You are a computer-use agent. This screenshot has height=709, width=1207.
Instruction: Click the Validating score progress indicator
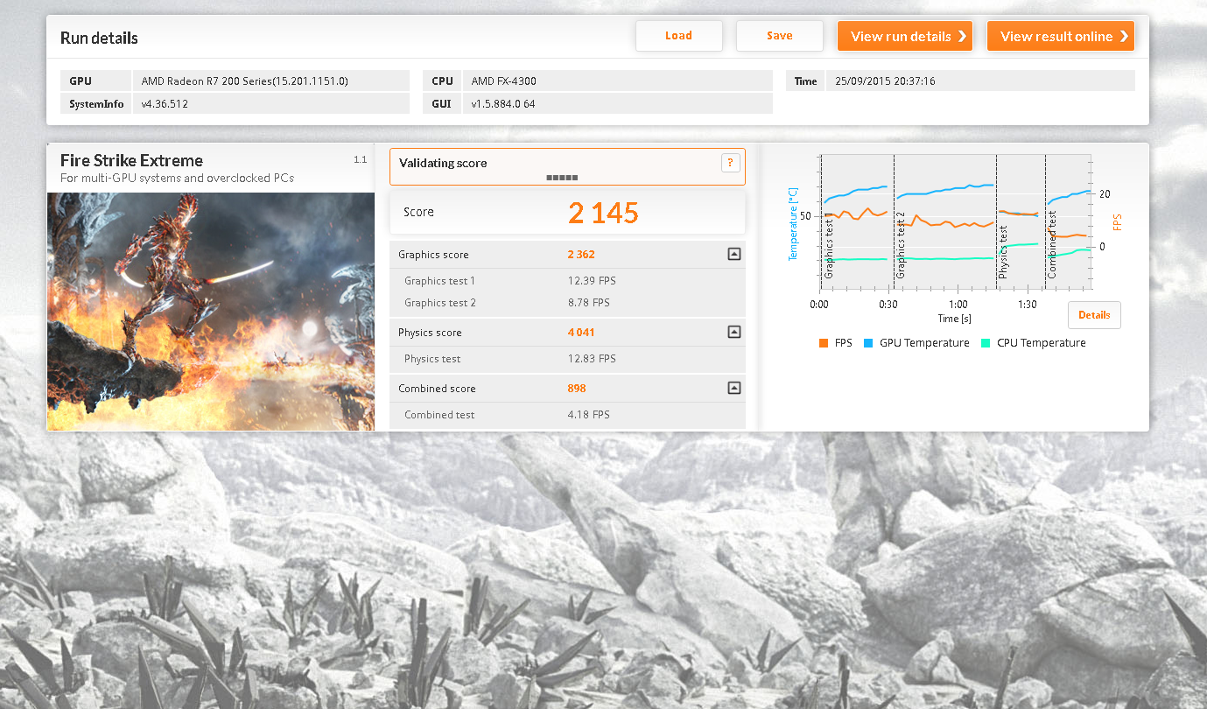pos(562,178)
